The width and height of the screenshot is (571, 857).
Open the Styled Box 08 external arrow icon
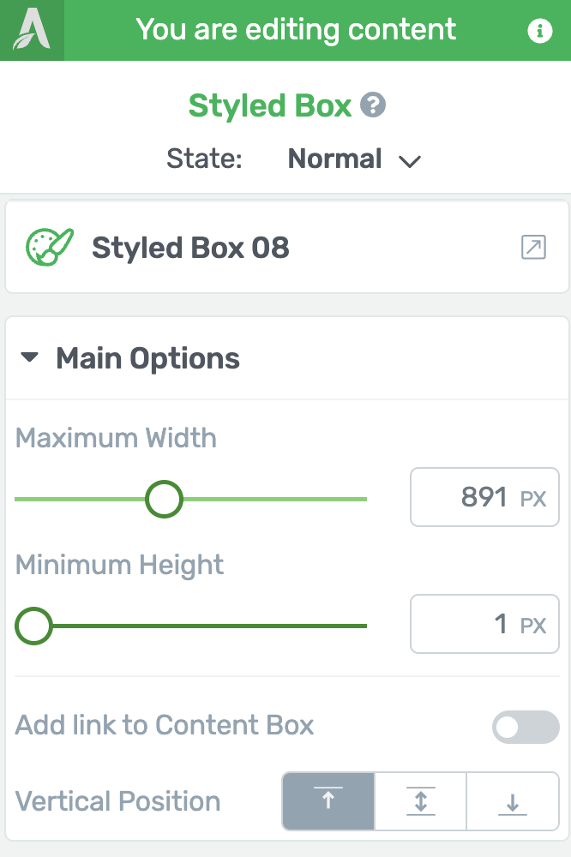533,247
